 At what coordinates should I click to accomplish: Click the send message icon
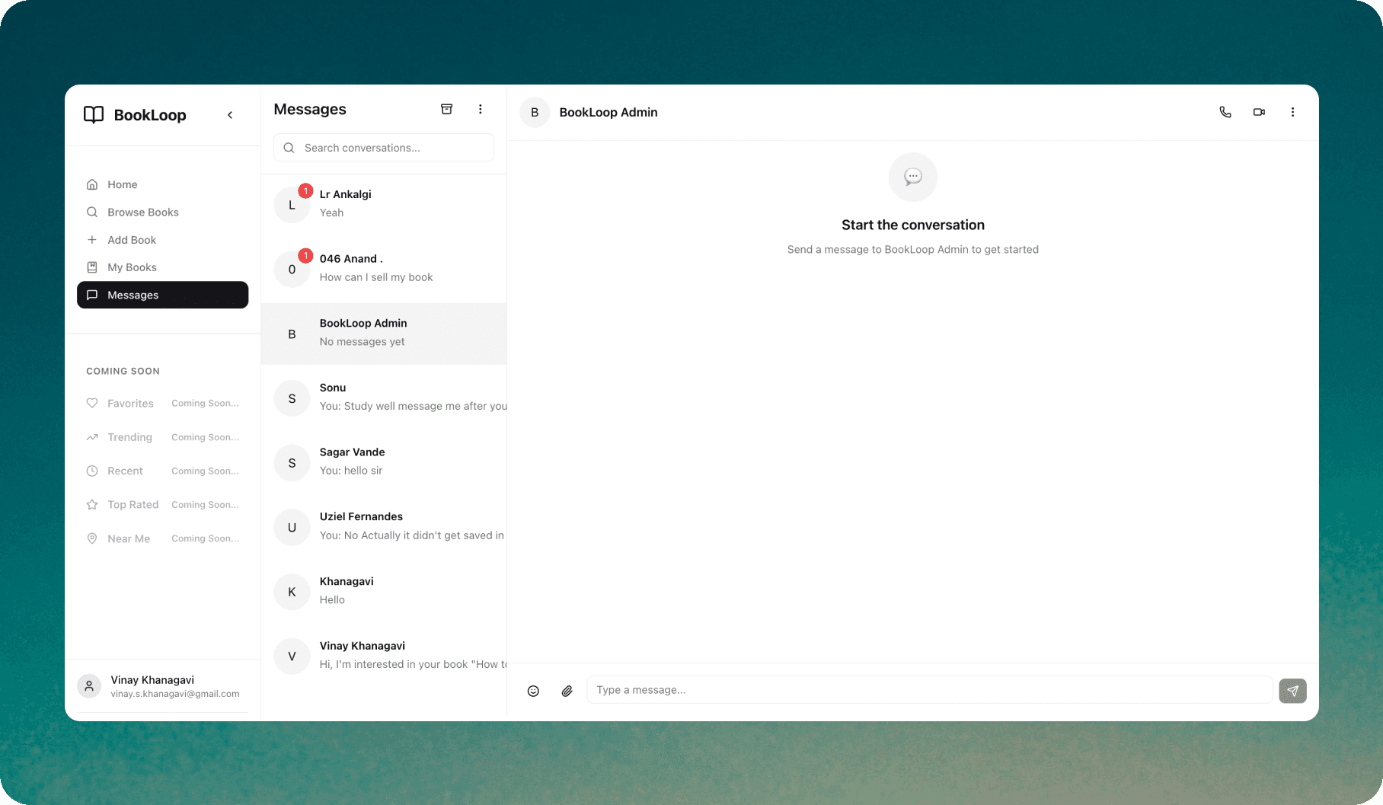click(1292, 691)
